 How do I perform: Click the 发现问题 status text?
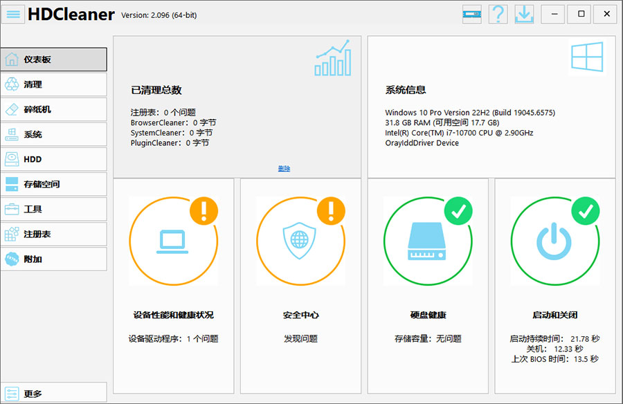point(301,339)
